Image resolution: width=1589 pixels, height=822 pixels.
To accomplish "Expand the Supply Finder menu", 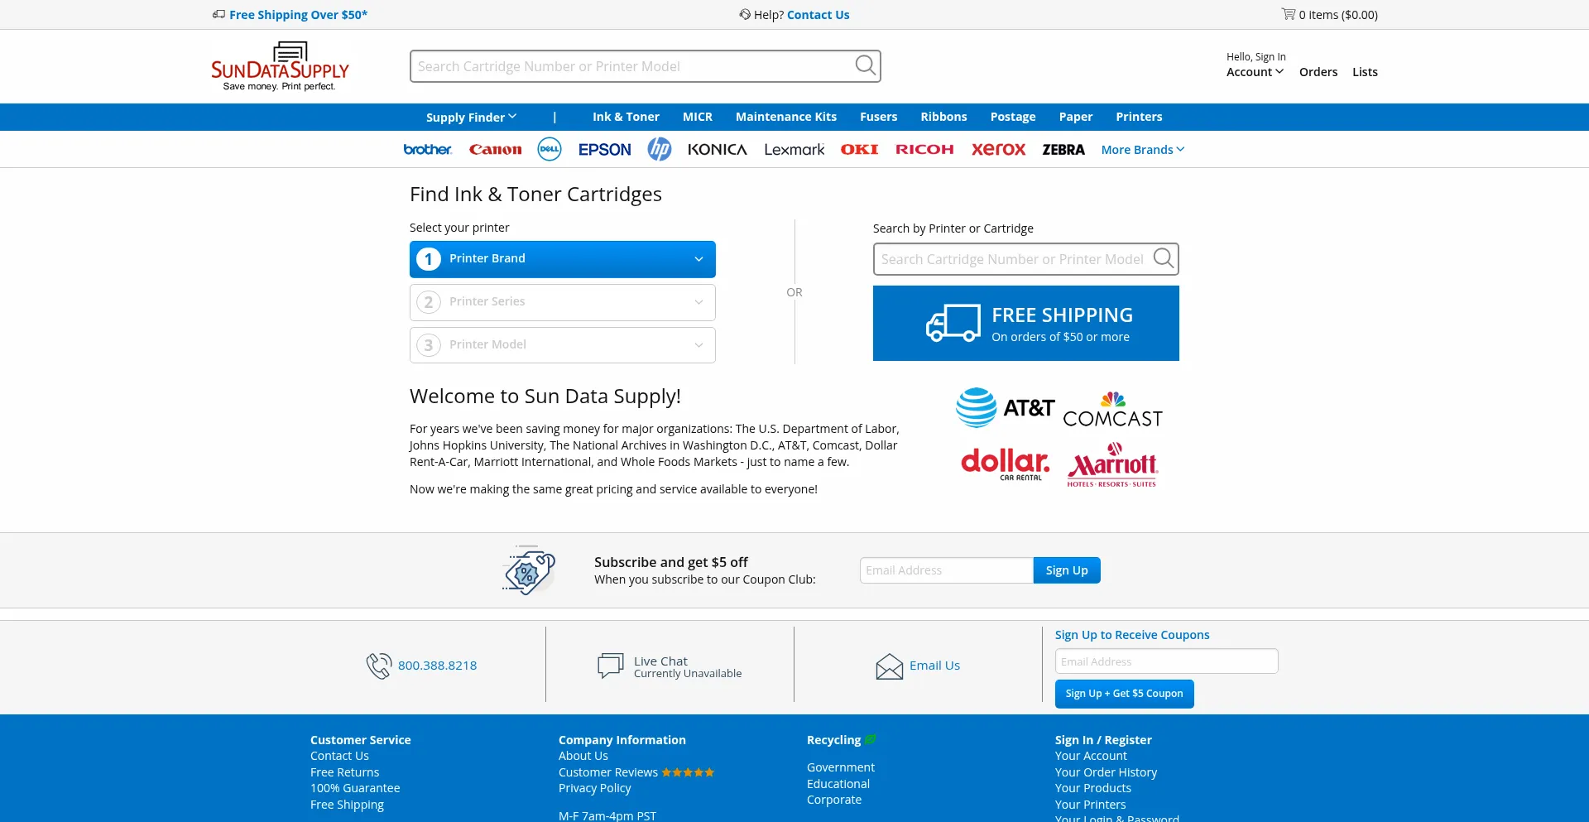I will point(470,117).
